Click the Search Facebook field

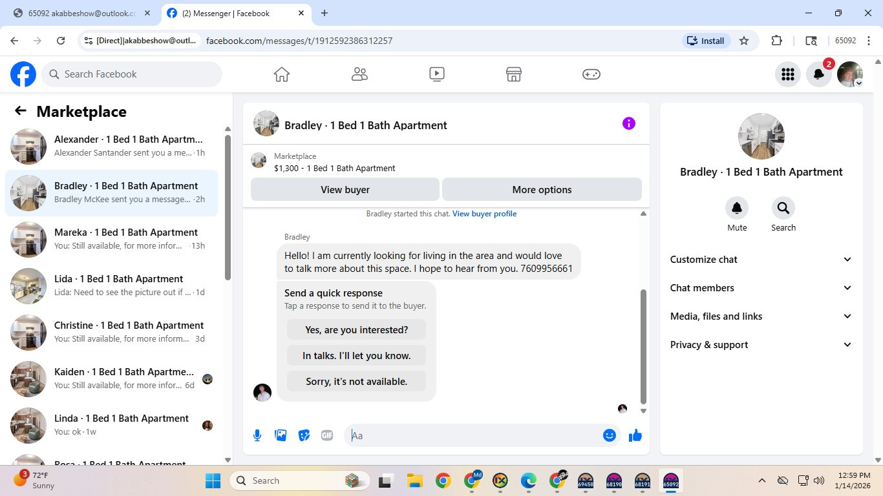(x=132, y=74)
